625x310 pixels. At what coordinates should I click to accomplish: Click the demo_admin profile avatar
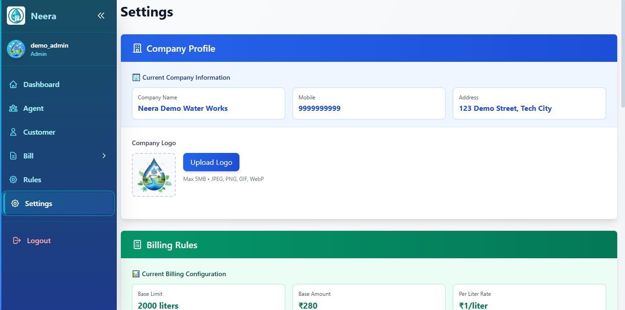click(16, 49)
